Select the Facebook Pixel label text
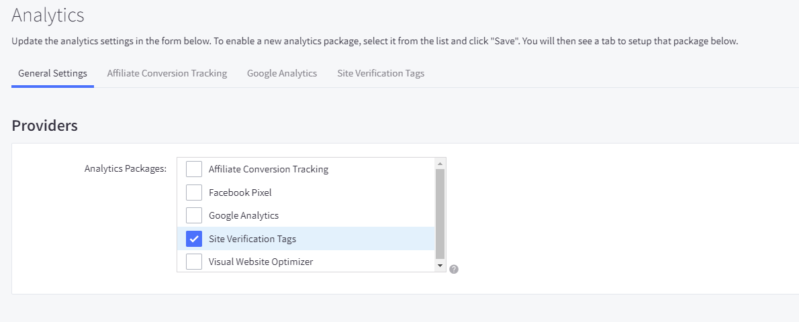Viewport: 799px width, 322px height. click(x=240, y=193)
